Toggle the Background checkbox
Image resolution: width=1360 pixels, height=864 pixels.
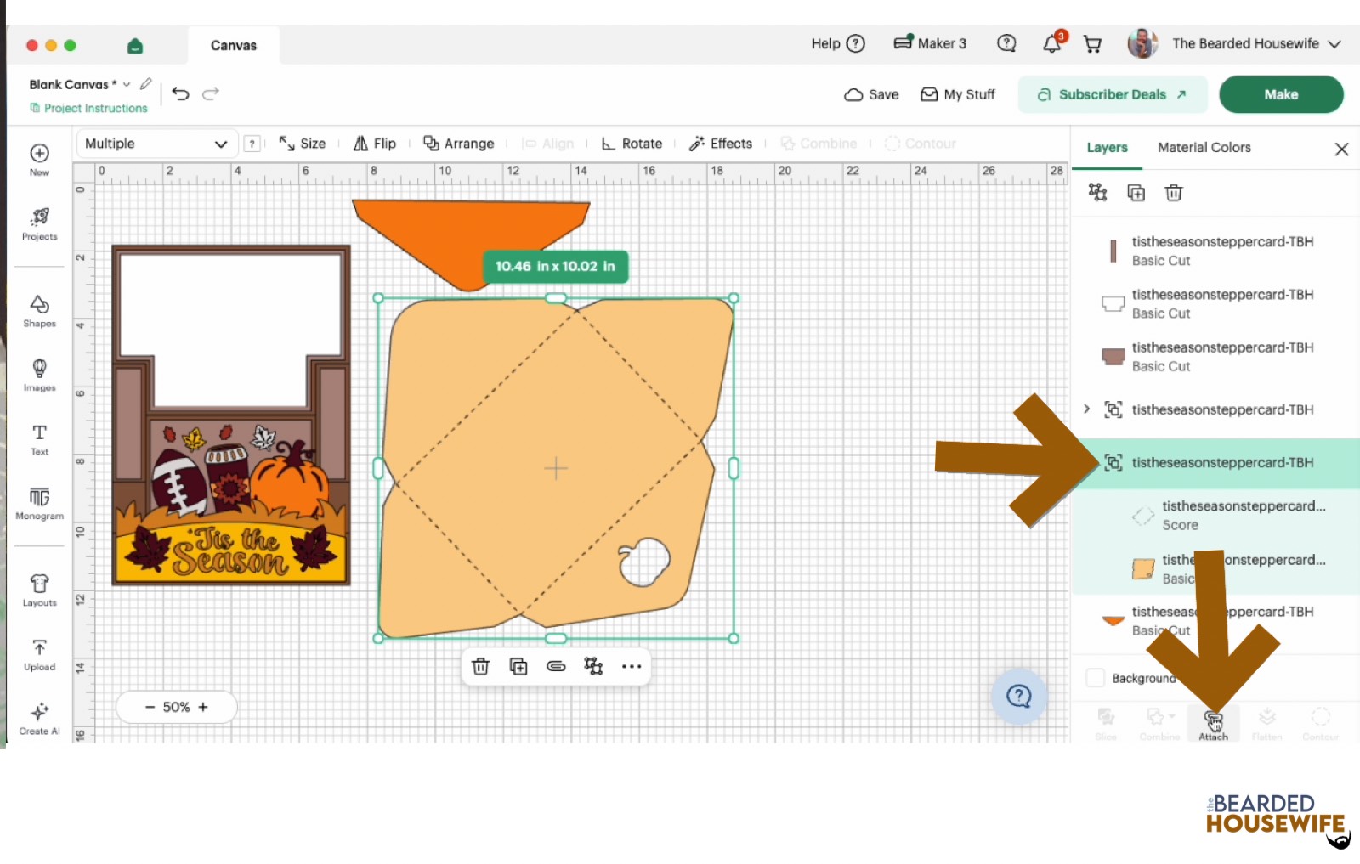pyautogui.click(x=1096, y=678)
